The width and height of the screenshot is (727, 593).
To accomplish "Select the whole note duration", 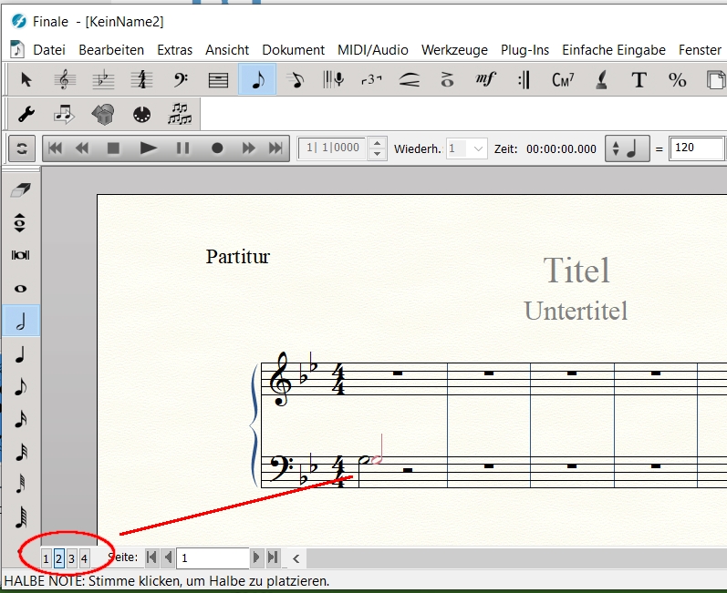I will (20, 289).
